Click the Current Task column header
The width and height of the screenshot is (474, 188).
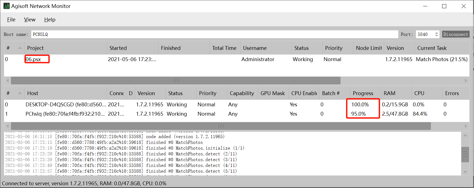(x=442, y=48)
